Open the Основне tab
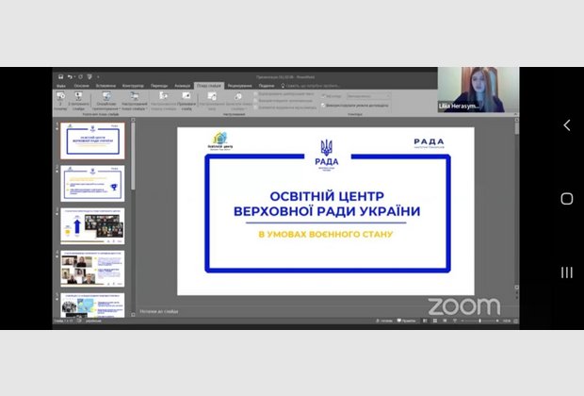Image resolution: width=584 pixels, height=396 pixels. (81, 86)
